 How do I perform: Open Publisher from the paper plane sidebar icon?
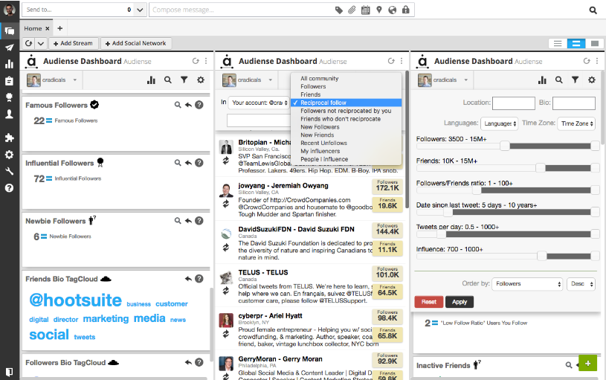9,48
